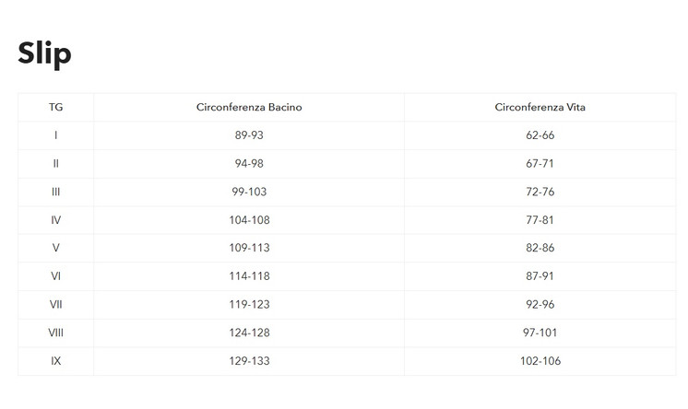
Task: Click the 129-133 hip cell
Action: point(249,361)
